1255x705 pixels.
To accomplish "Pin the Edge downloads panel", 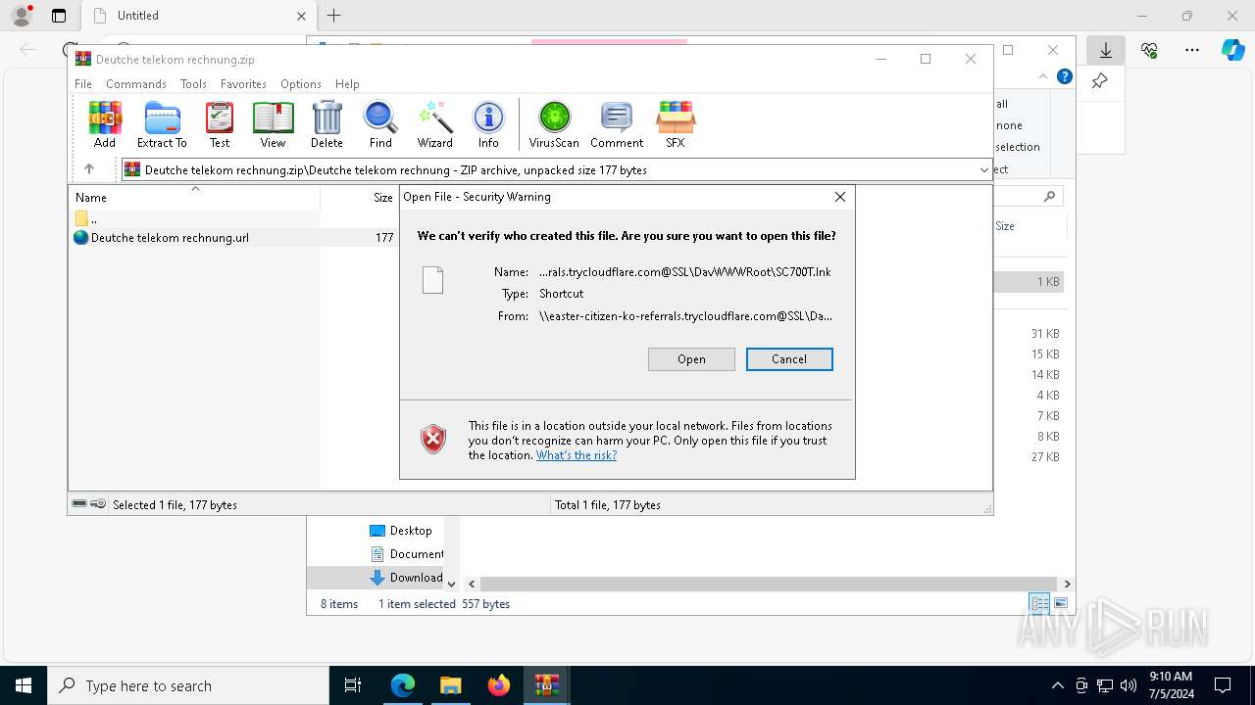I will [x=1100, y=82].
